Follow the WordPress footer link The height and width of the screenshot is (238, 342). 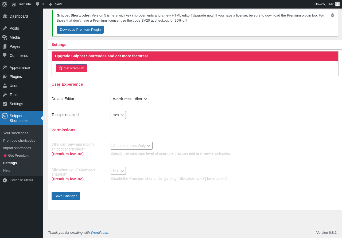coord(99,232)
